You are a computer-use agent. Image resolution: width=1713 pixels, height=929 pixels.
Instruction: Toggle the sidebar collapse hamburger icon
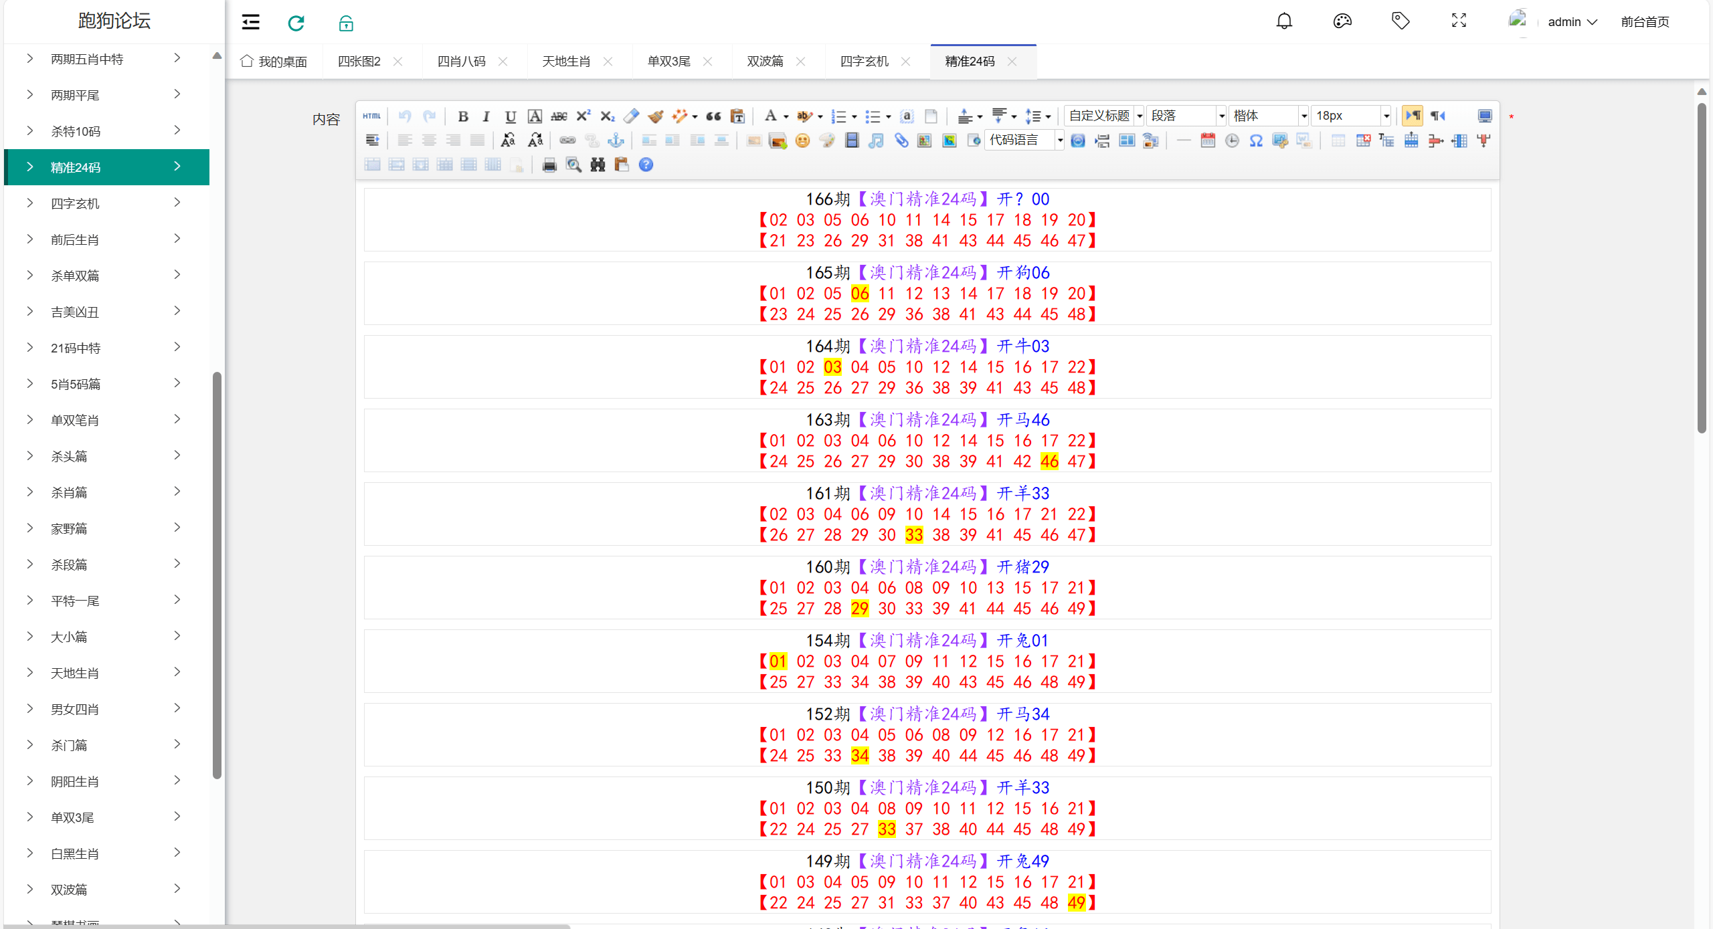pos(251,23)
